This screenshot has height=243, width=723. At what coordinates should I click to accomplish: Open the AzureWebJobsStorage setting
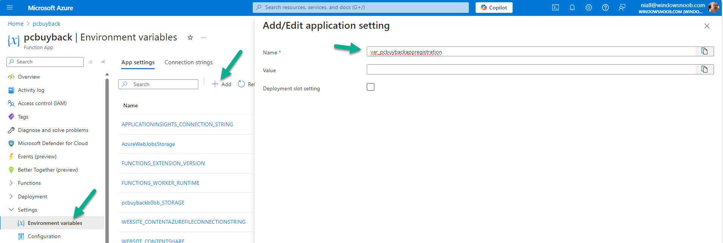(148, 144)
